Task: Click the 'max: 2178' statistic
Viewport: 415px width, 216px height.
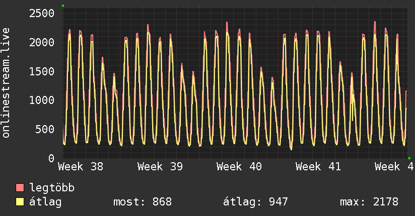Action: coord(369,202)
